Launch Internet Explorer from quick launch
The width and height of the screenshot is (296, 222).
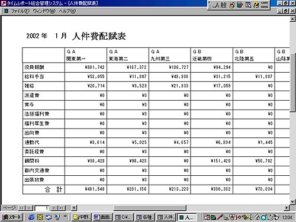(31, 217)
